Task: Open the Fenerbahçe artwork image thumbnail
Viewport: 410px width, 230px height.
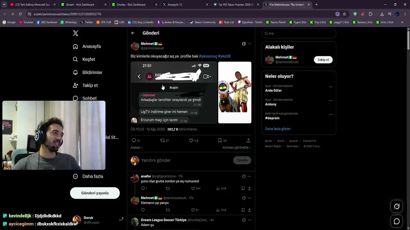Action: coord(235,92)
